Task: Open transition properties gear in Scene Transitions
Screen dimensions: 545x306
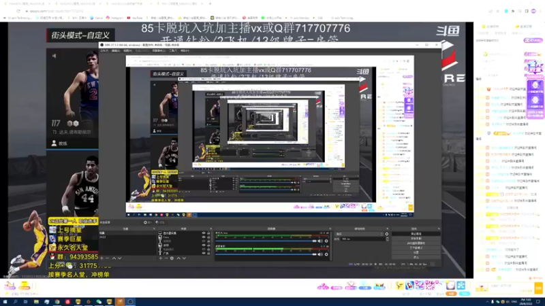Action: click(x=386, y=234)
